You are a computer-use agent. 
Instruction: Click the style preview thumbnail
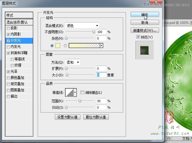[144, 50]
